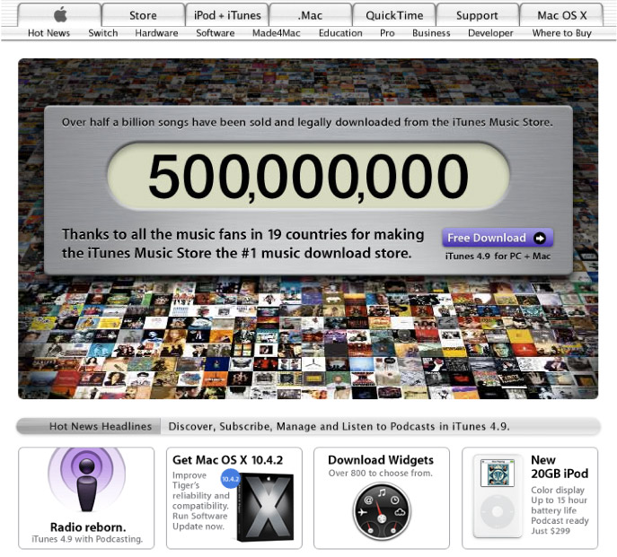Click the Dashboard widgets gauge icon
This screenshot has height=557, width=617.
coord(382,511)
